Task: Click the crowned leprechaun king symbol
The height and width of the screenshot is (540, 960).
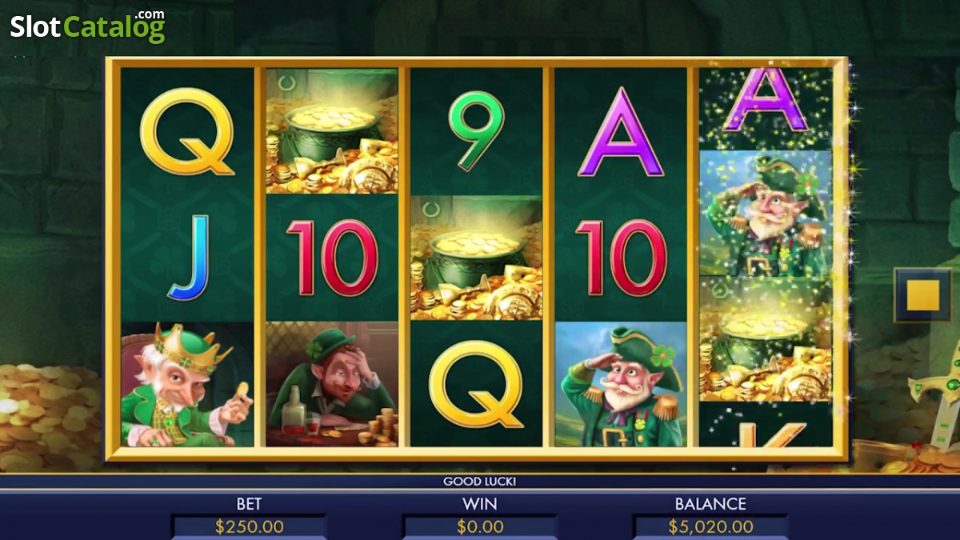Action: coord(187,384)
